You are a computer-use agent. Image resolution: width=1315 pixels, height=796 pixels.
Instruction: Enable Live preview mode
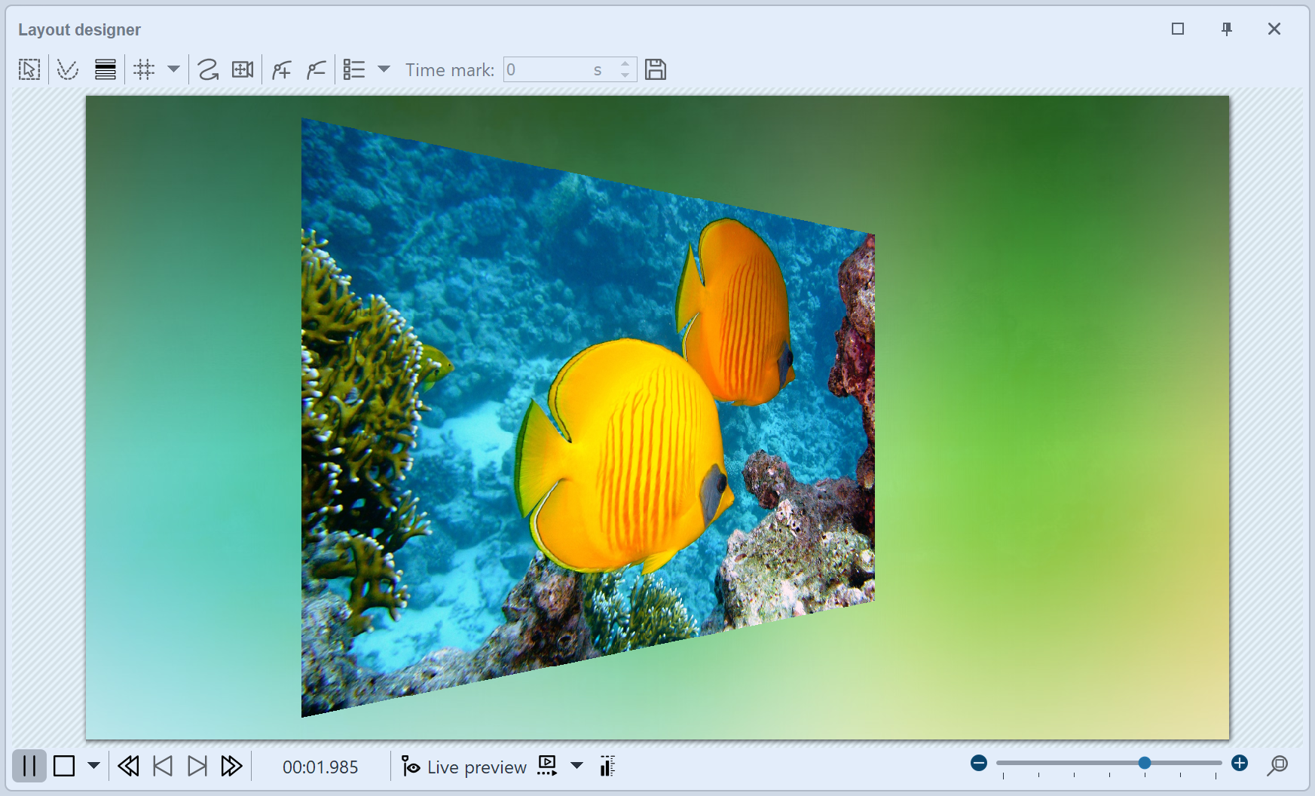click(463, 767)
